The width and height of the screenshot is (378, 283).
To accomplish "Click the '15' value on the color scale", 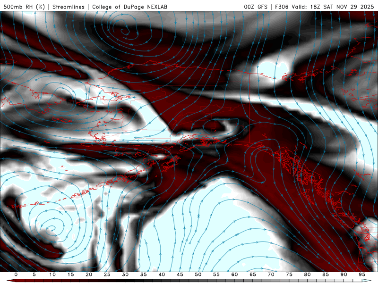I will tap(70, 275).
